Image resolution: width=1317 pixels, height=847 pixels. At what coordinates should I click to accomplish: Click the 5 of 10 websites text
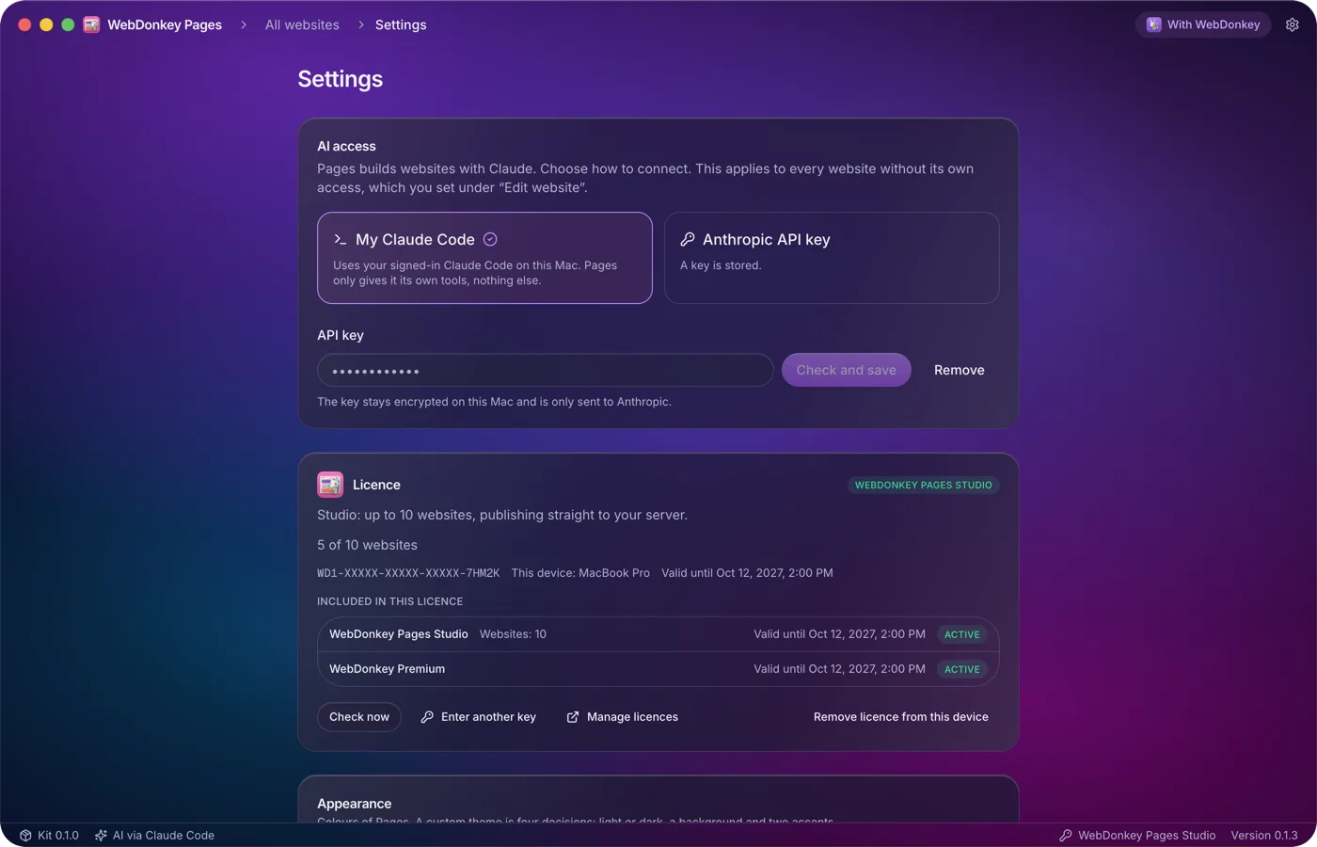pyautogui.click(x=367, y=545)
